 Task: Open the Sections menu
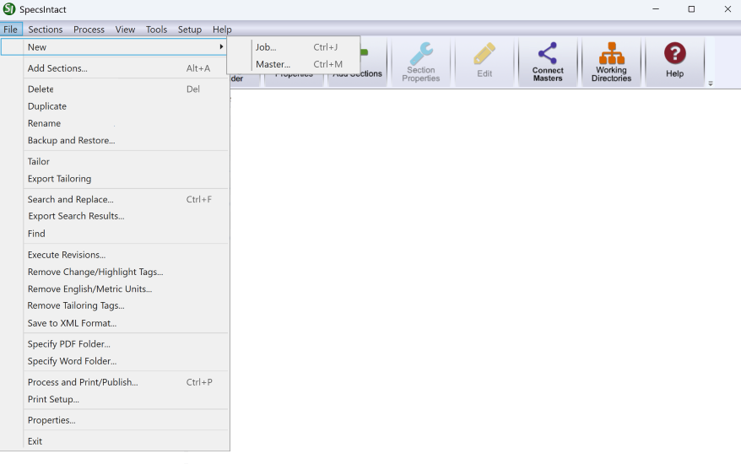click(46, 30)
